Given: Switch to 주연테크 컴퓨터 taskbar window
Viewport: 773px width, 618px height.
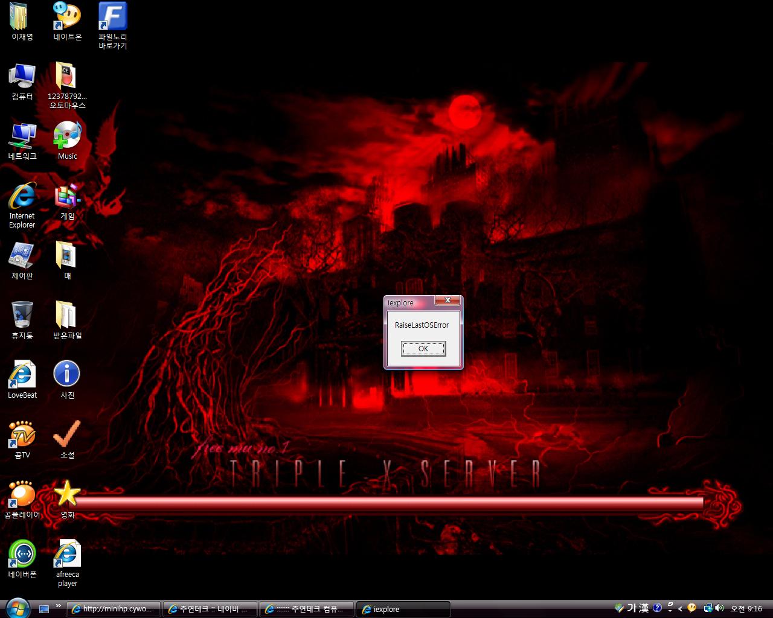Looking at the screenshot, I should click(307, 609).
